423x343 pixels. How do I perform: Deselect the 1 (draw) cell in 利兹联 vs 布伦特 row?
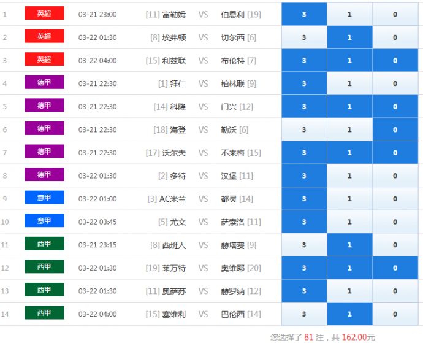click(349, 61)
